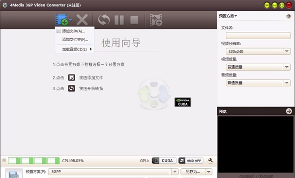This screenshot has height=178, width=295.
Task: Click the Add File toolbar icon
Action: coord(62,20)
